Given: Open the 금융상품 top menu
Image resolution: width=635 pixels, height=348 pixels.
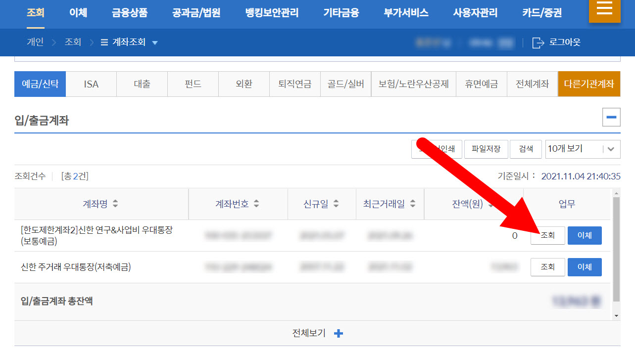Looking at the screenshot, I should [x=130, y=13].
